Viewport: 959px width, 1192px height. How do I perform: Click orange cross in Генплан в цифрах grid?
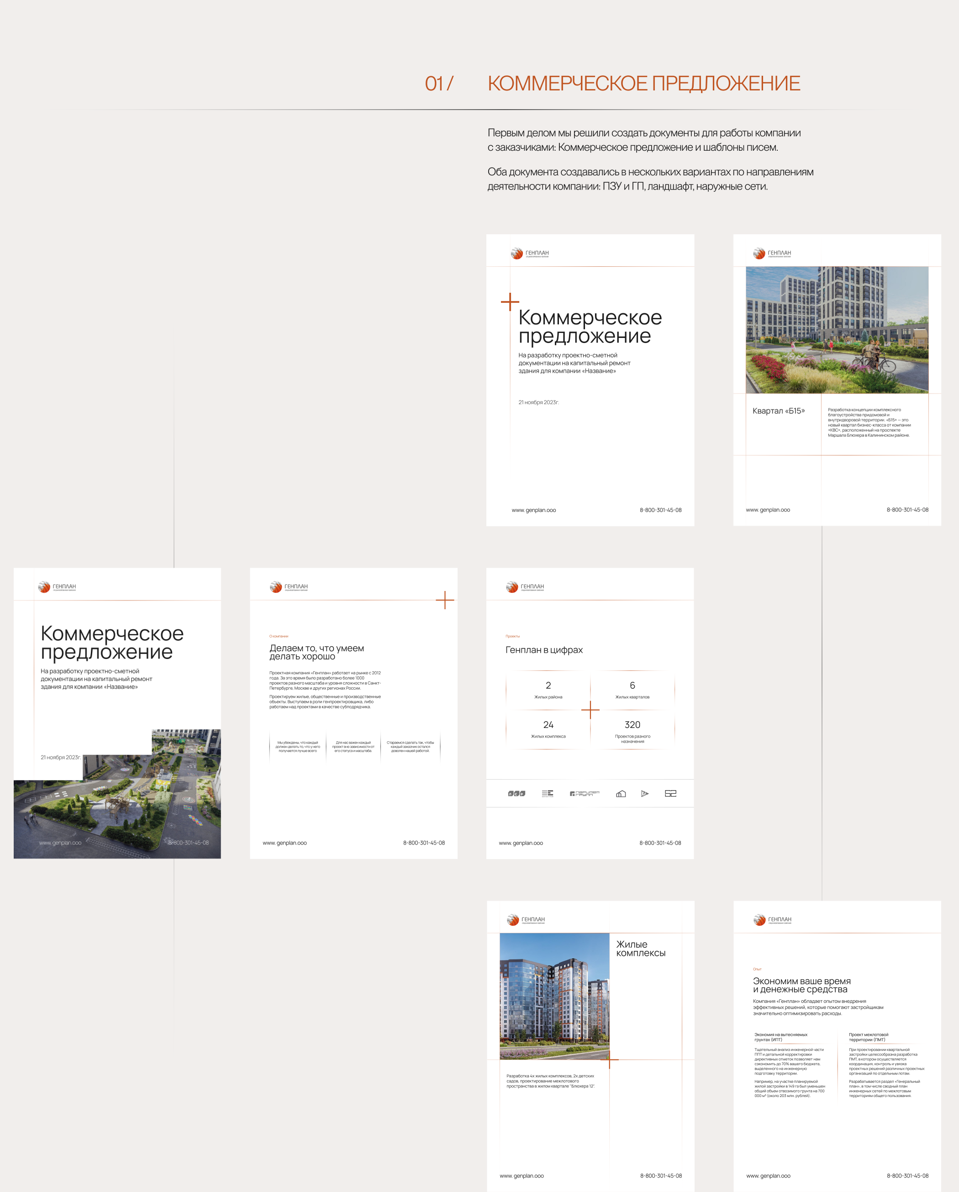590,710
